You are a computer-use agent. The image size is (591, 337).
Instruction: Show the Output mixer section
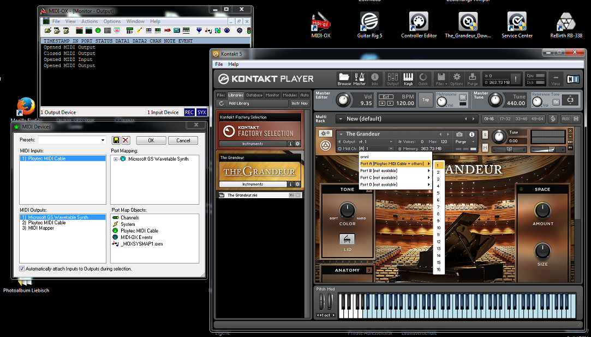click(x=393, y=79)
